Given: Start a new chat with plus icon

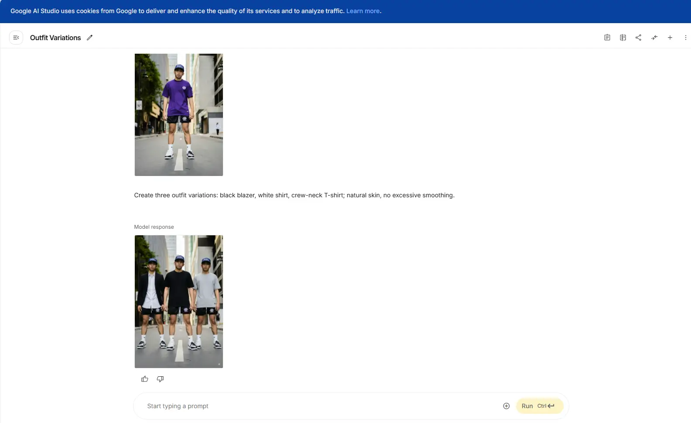Looking at the screenshot, I should point(670,38).
